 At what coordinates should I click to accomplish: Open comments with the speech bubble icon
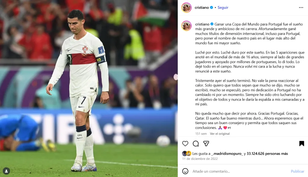[x=196, y=144]
